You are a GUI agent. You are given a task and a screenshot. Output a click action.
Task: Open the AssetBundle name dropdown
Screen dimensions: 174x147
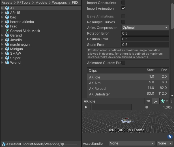(132, 143)
